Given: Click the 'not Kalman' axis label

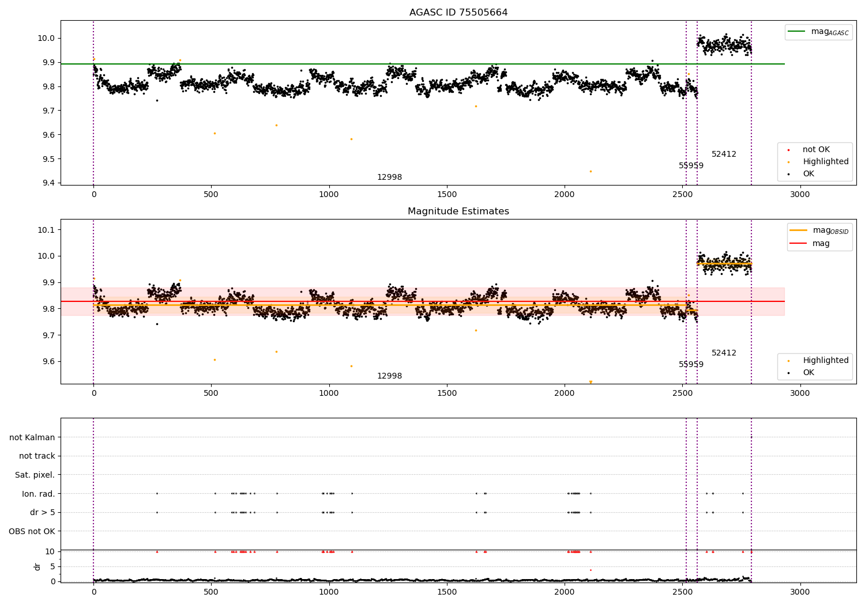Looking at the screenshot, I should [x=32, y=437].
